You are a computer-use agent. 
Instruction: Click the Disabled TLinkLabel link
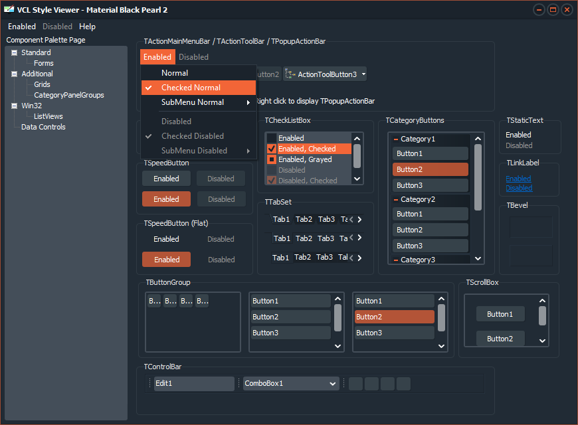519,188
